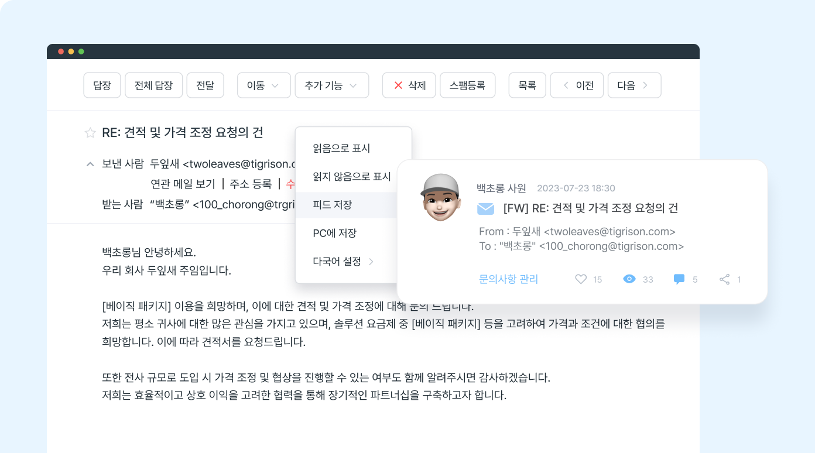Register sender as spam via 스팸등록

click(x=467, y=85)
